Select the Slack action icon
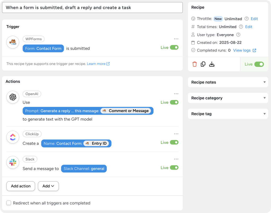 click(x=13, y=162)
